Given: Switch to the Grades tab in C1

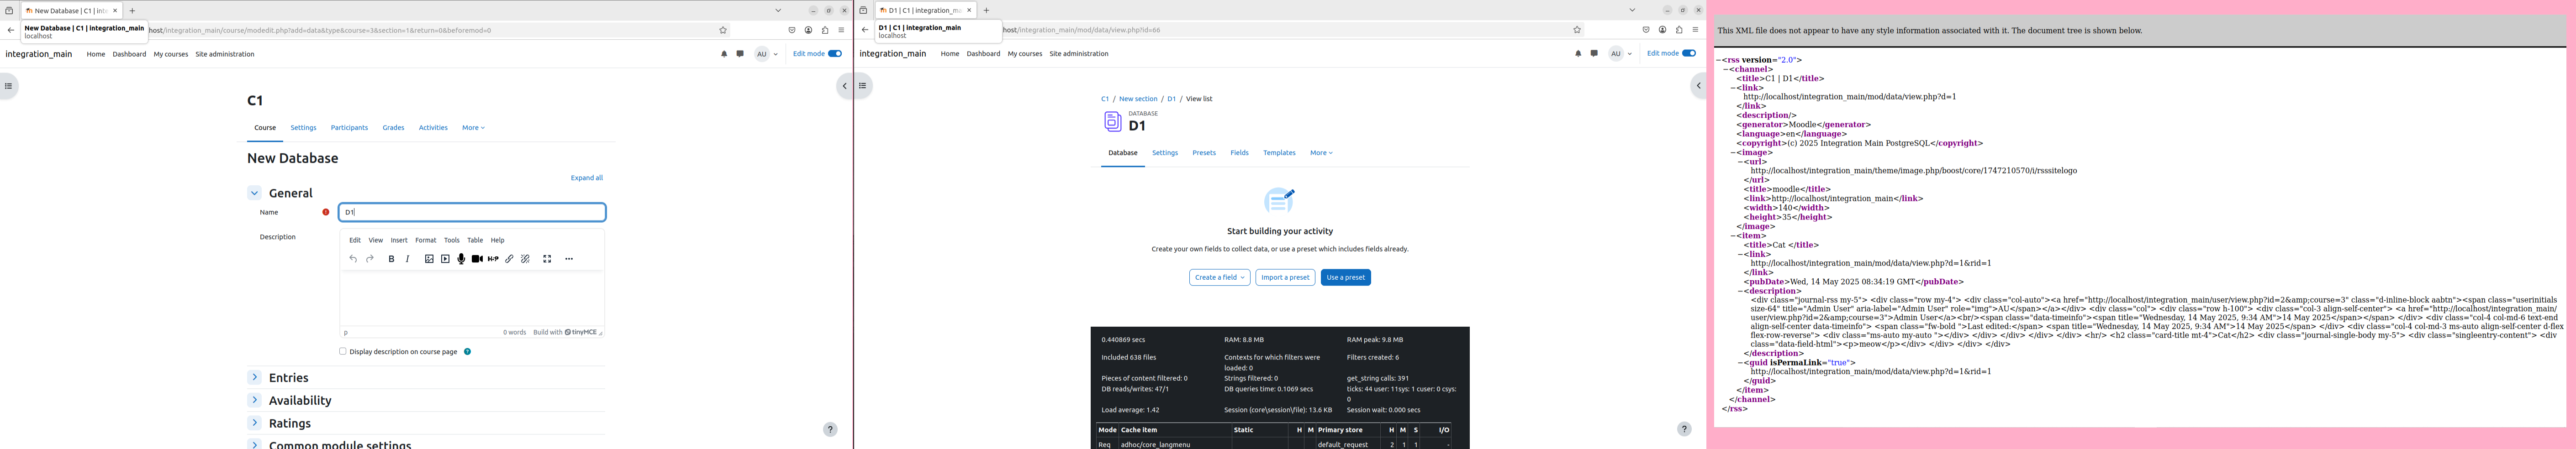Looking at the screenshot, I should (393, 128).
